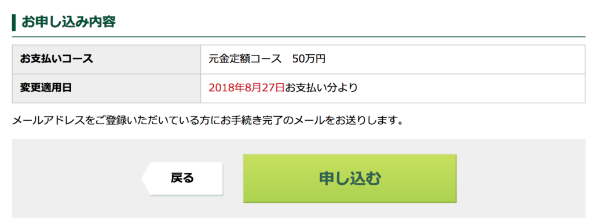
Task: Click the メールアドレス notice sentence
Action: pyautogui.click(x=207, y=121)
